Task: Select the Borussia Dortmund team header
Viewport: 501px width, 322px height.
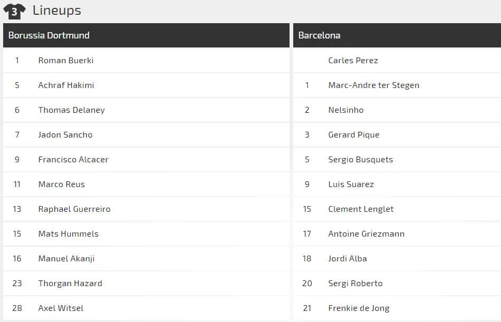Action: [x=49, y=35]
